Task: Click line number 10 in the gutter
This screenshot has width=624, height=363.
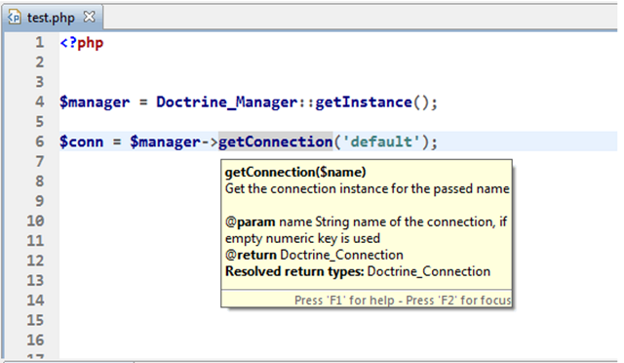Action: [35, 221]
